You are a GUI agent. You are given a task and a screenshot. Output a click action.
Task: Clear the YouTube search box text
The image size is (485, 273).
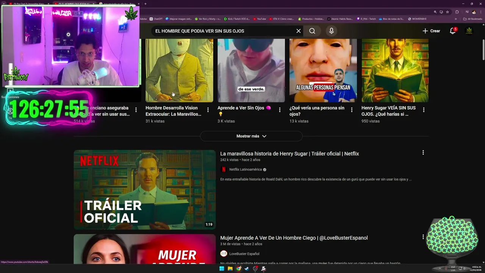[x=299, y=31]
